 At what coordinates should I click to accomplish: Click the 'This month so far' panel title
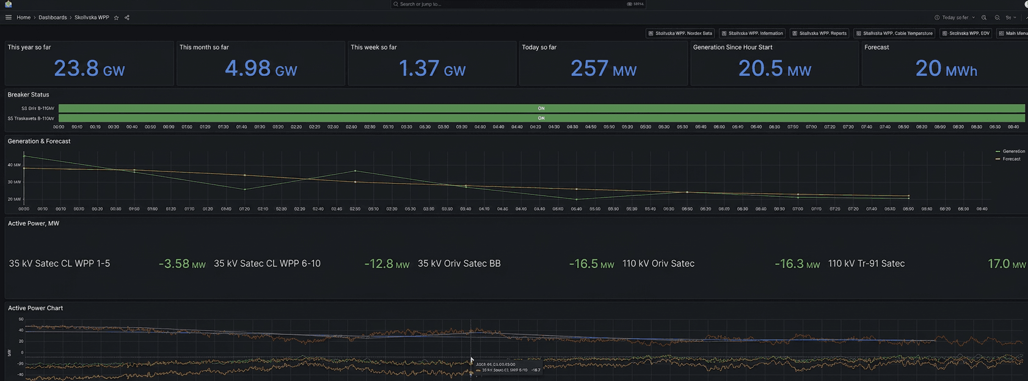(x=204, y=47)
